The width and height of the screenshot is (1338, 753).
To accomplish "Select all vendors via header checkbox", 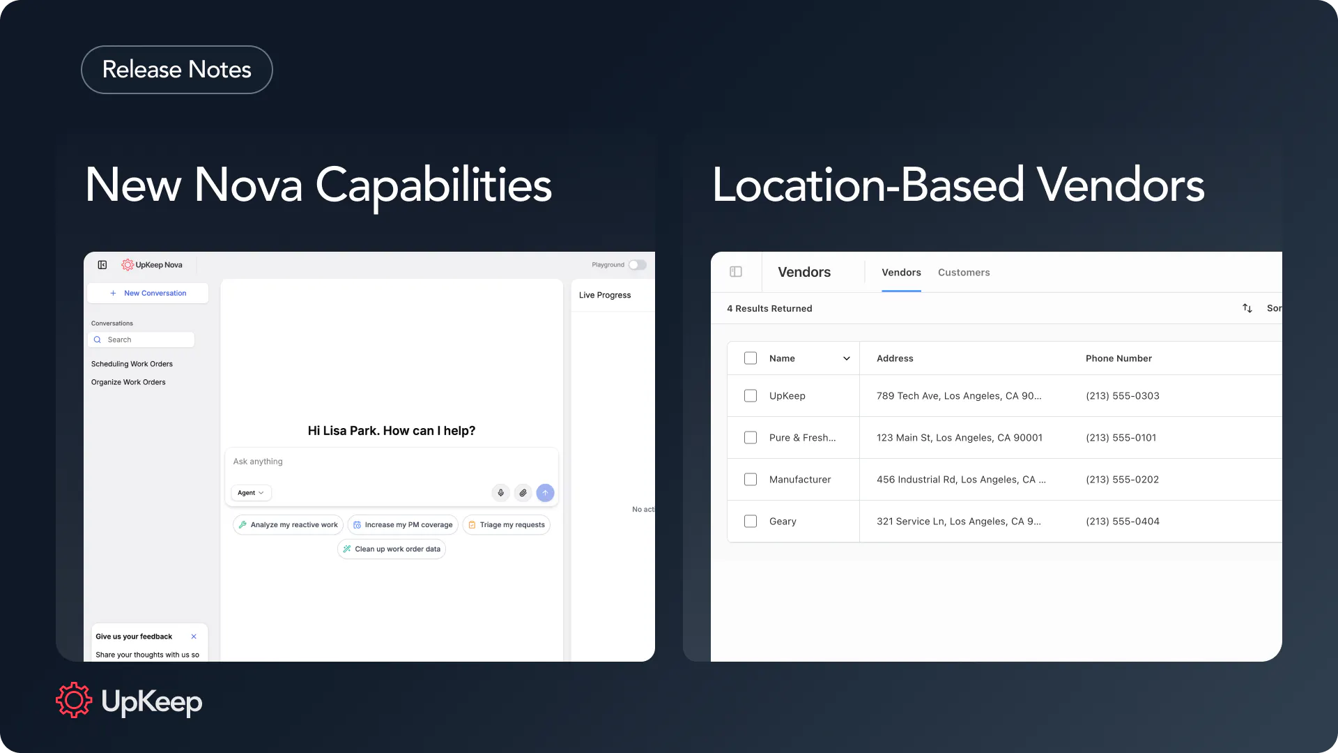I will [x=751, y=358].
